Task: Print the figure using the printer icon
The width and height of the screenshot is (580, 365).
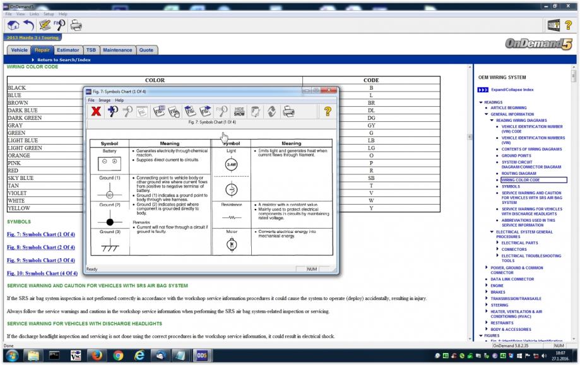Action: click(289, 111)
